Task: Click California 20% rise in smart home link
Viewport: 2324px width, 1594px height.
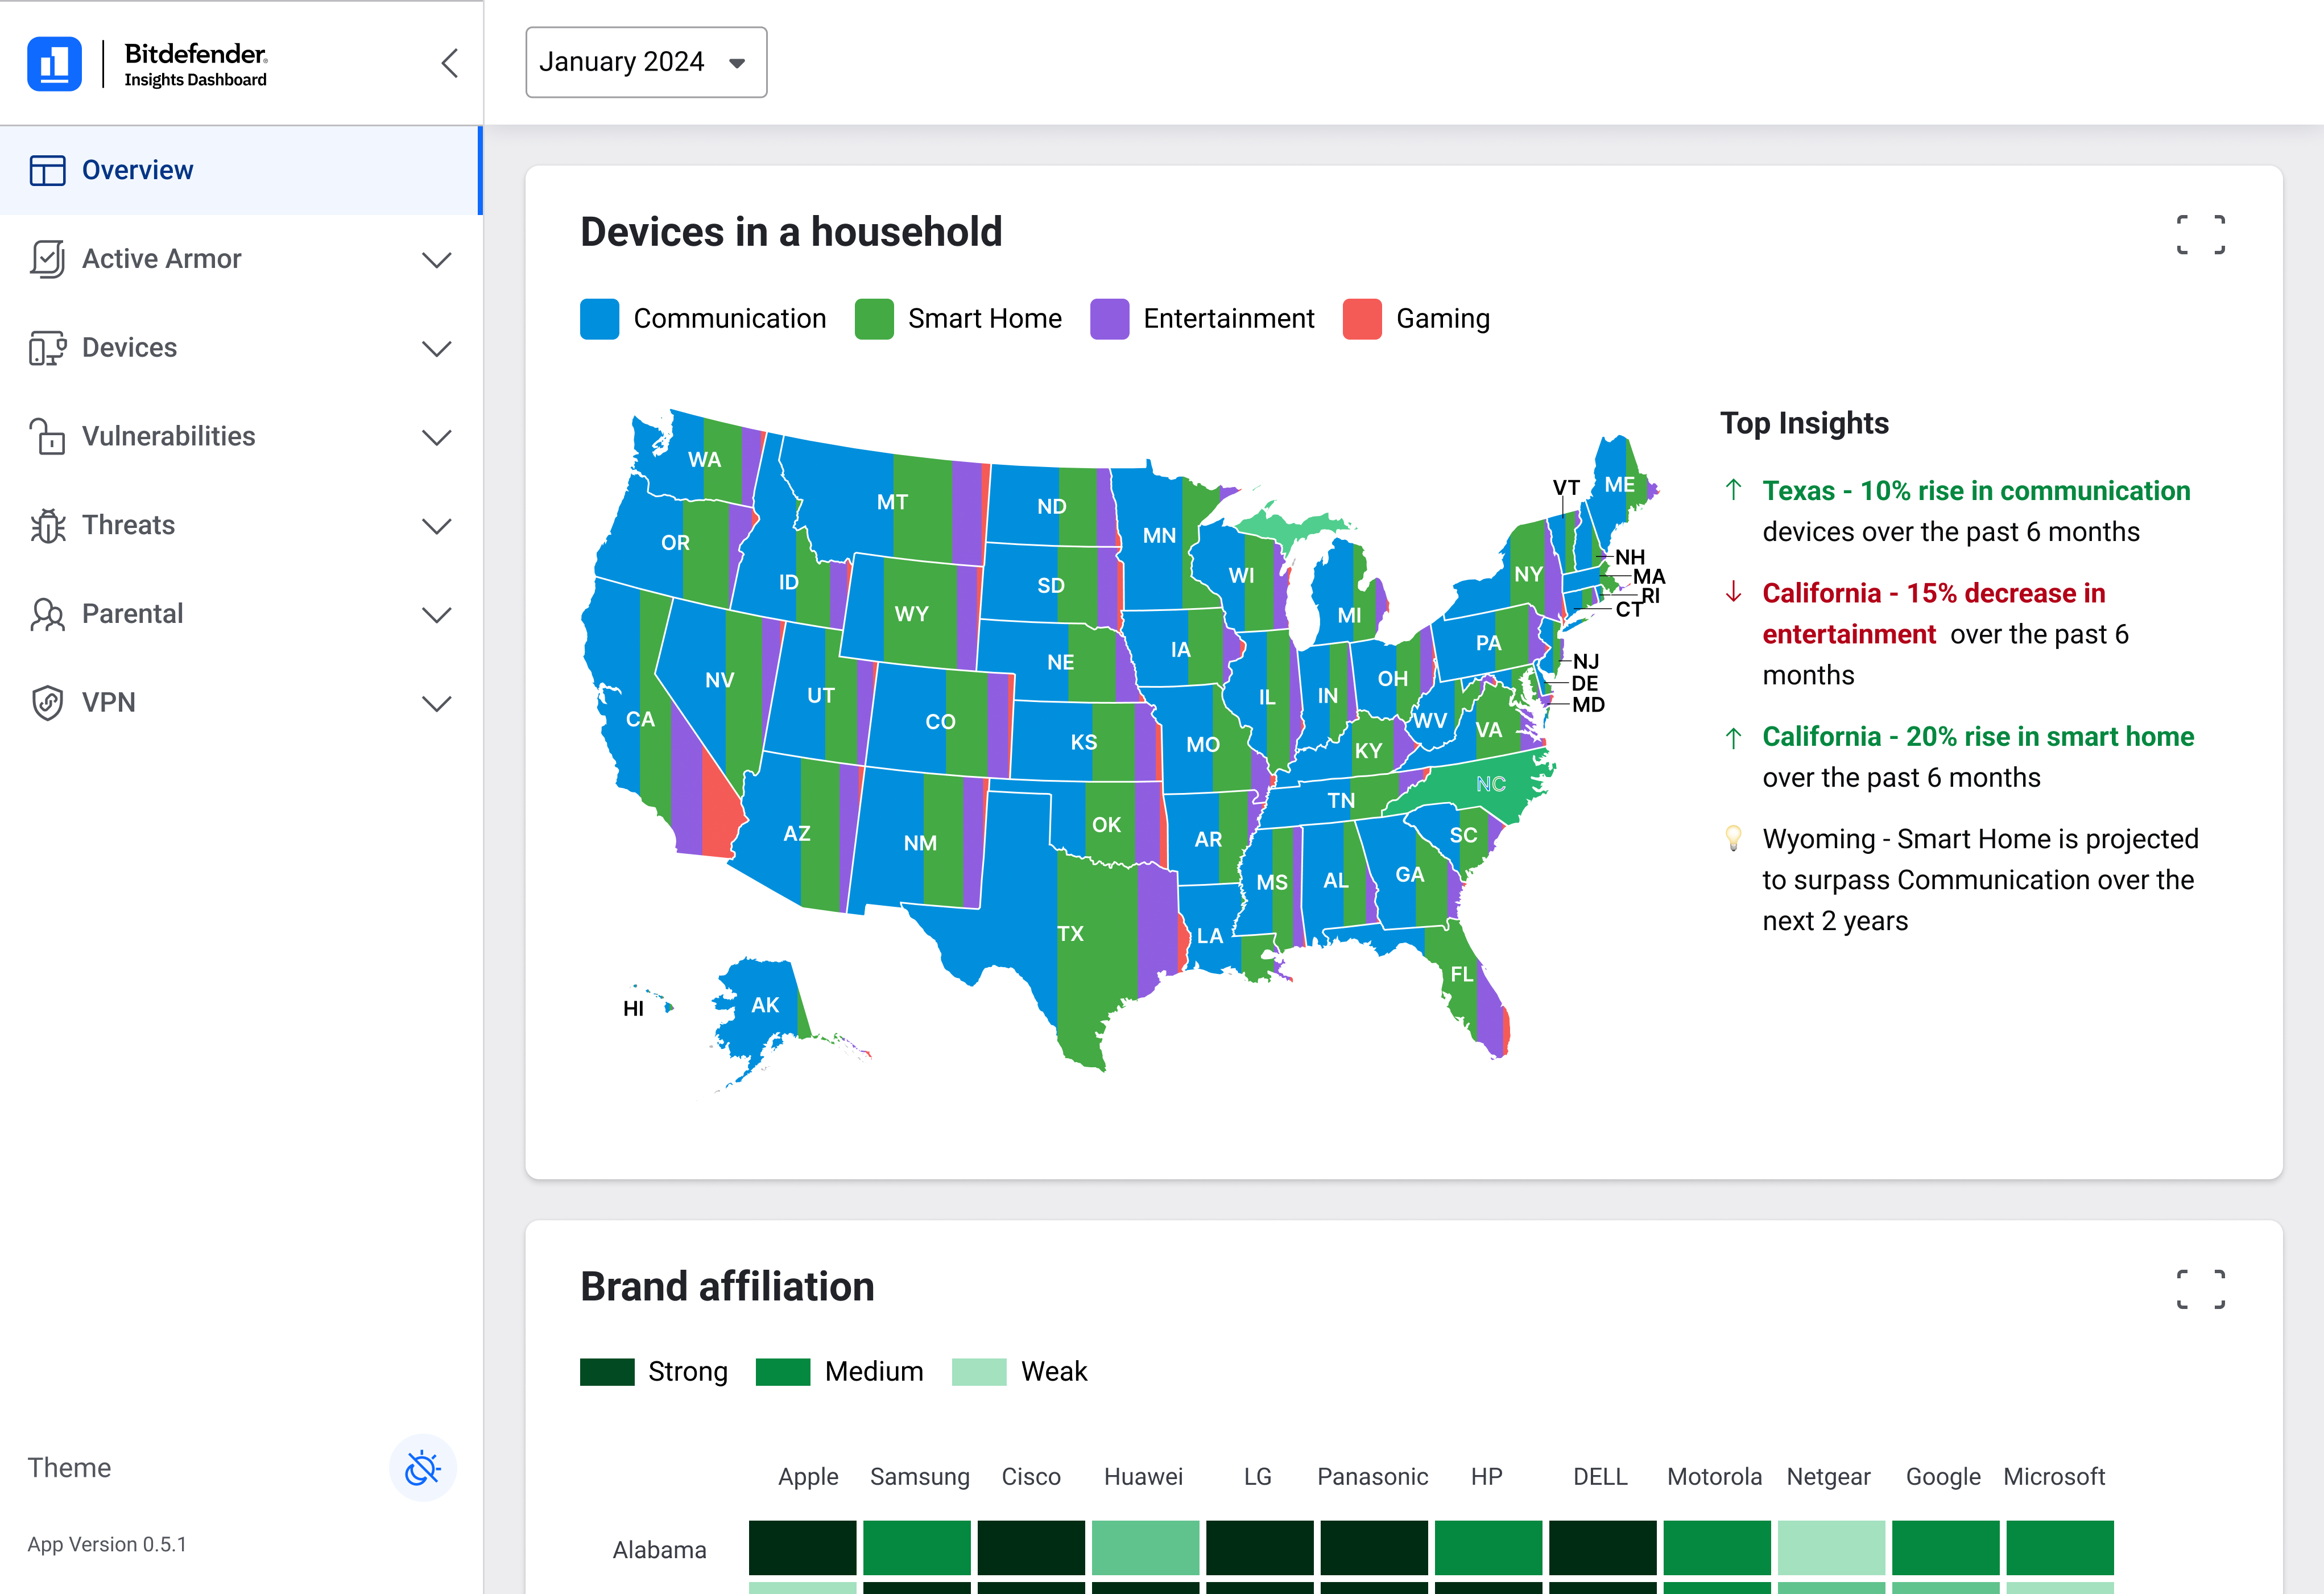Action: [1978, 737]
